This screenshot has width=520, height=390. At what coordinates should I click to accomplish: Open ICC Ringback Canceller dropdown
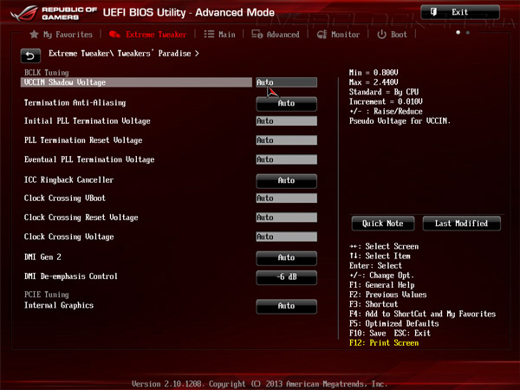(x=287, y=181)
